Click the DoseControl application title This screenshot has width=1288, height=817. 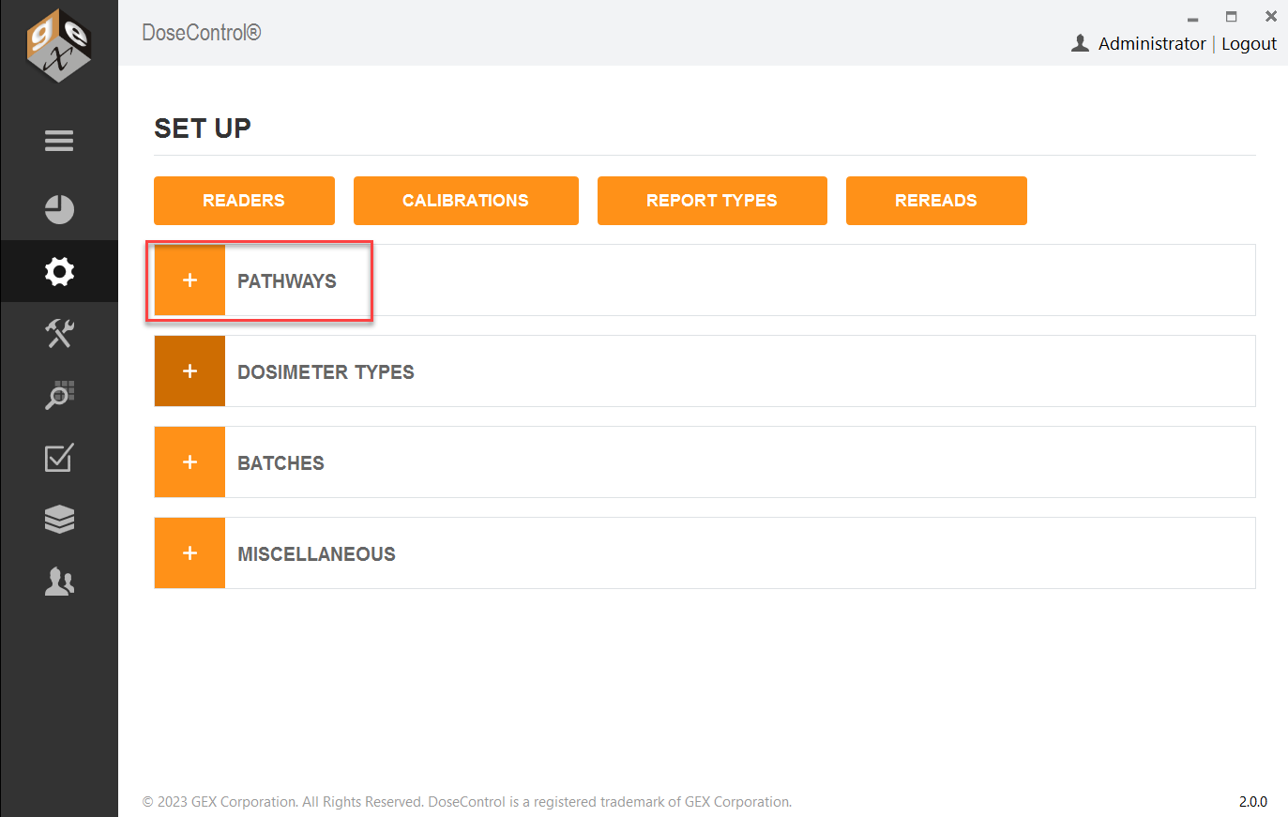point(202,33)
